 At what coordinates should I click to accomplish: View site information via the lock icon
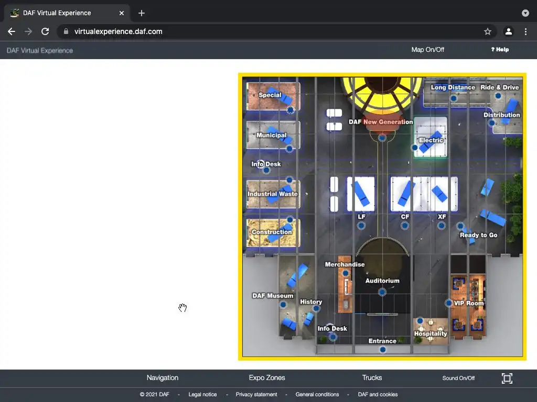pyautogui.click(x=66, y=31)
